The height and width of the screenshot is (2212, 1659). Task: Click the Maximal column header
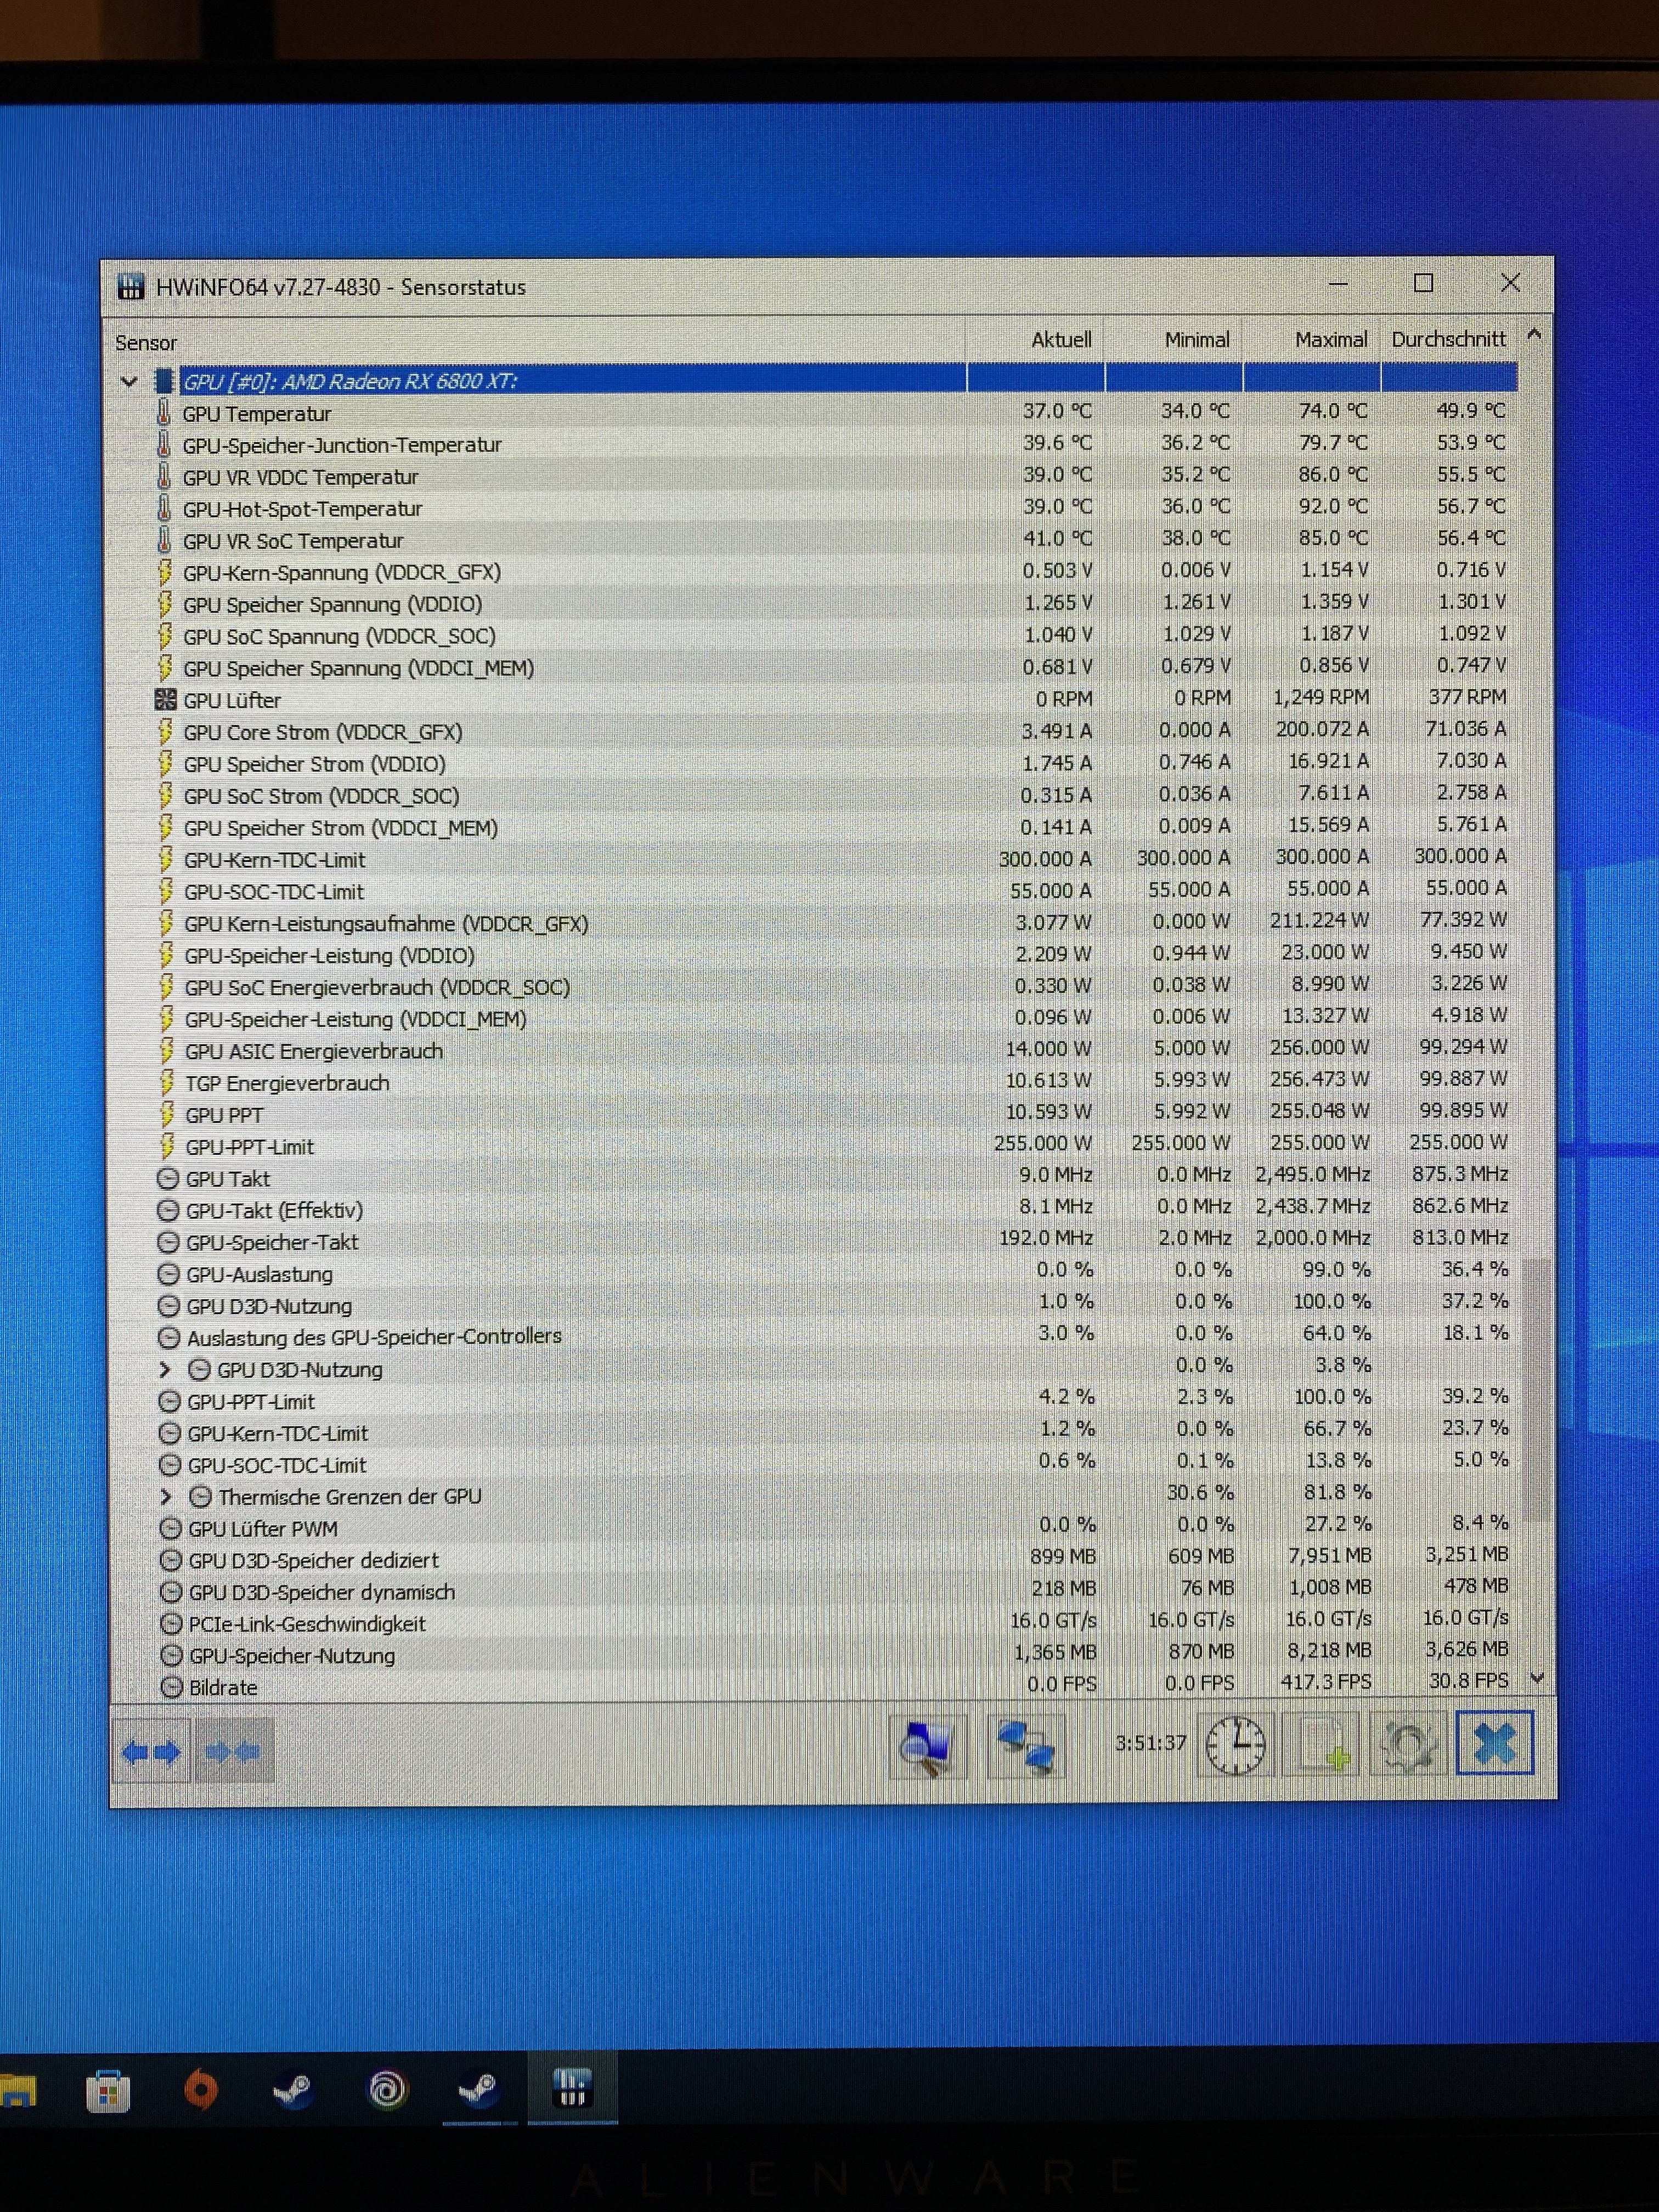(x=1330, y=340)
